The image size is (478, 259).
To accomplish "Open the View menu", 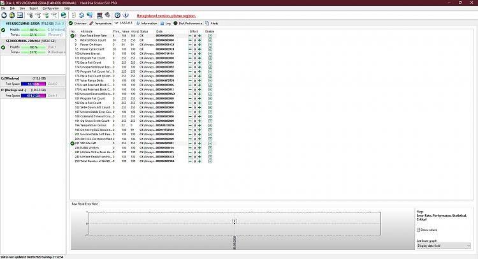I will 22,8.
